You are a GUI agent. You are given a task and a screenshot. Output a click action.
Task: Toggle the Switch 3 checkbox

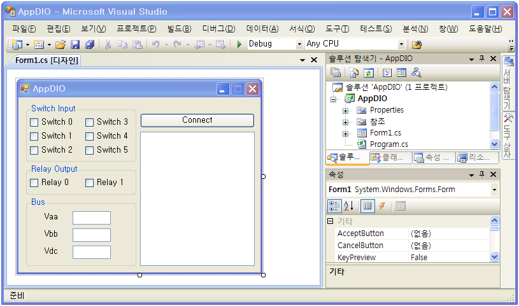click(89, 122)
